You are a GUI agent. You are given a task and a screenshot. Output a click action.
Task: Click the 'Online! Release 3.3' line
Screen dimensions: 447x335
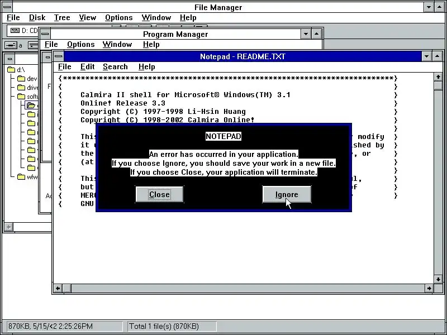[123, 103]
